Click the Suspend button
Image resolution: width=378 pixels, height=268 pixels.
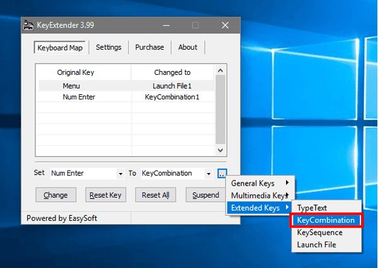(x=205, y=195)
